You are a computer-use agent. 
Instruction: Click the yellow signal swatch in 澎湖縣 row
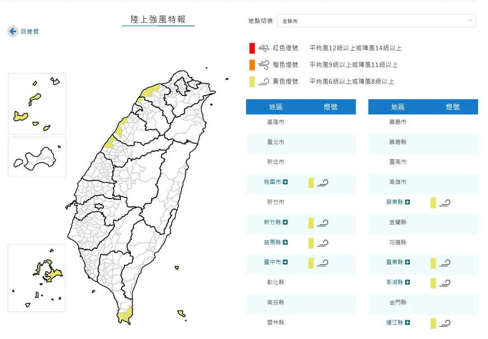(433, 283)
